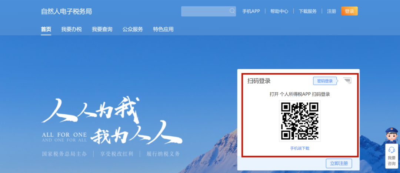Click 自然人电子税务局 site title
Viewport: 400px width, 173px height.
(66, 11)
